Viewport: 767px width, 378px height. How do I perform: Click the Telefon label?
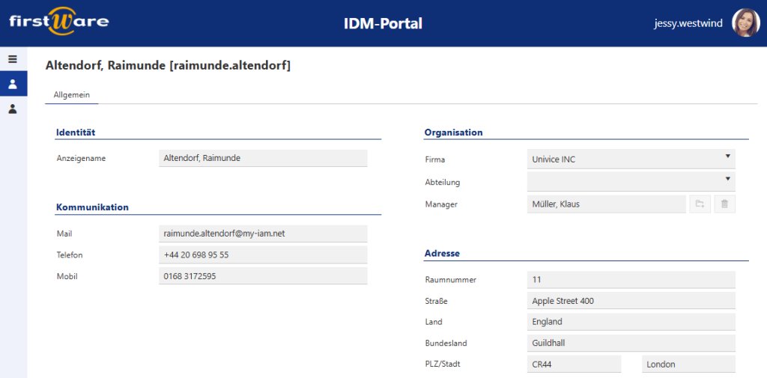(x=70, y=254)
